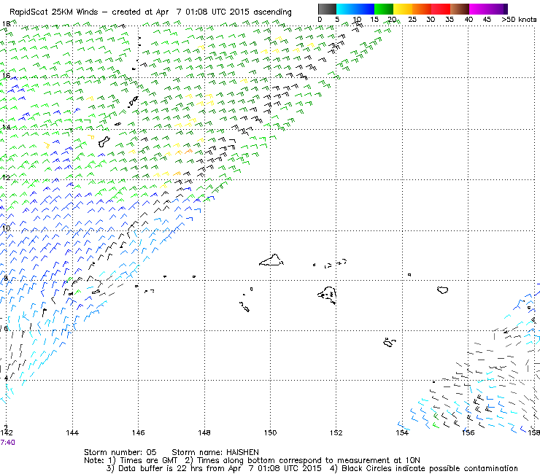
Task: Click the latitude label 16
Action: coord(6,76)
